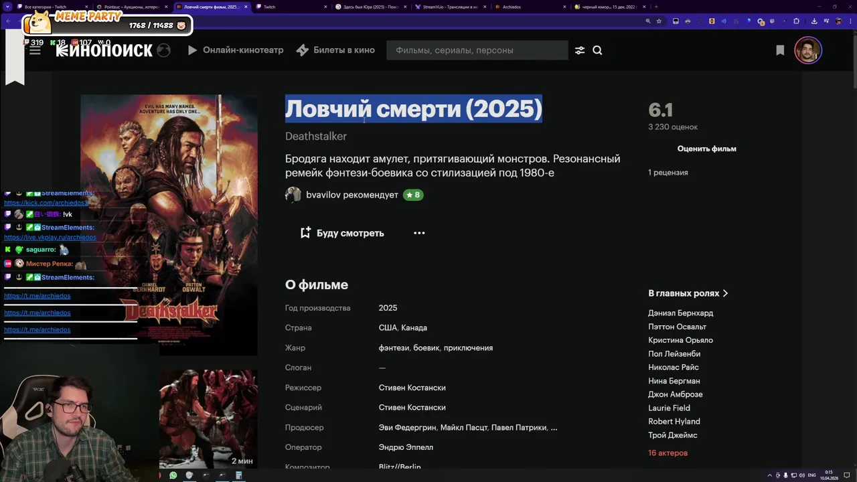The height and width of the screenshot is (482, 857).
Task: Click genre боевик link
Action: 426,348
